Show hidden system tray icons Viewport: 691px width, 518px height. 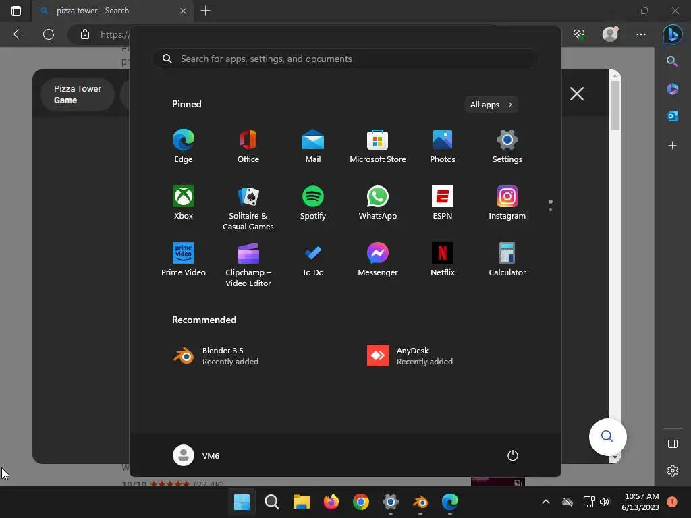point(545,502)
